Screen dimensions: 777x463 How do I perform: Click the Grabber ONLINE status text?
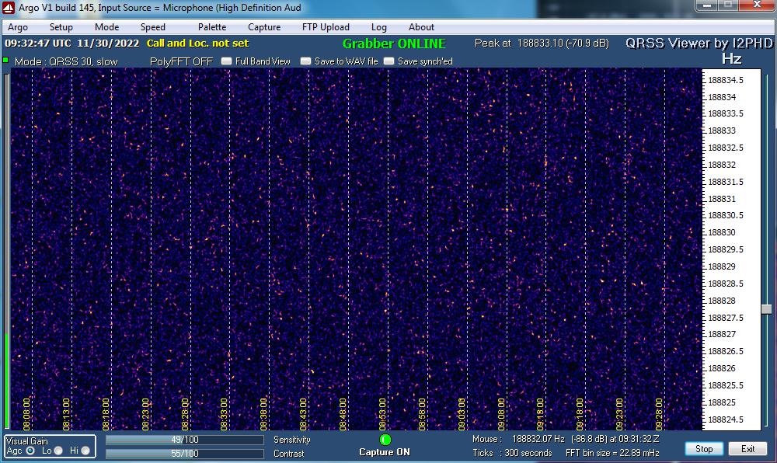(x=394, y=44)
